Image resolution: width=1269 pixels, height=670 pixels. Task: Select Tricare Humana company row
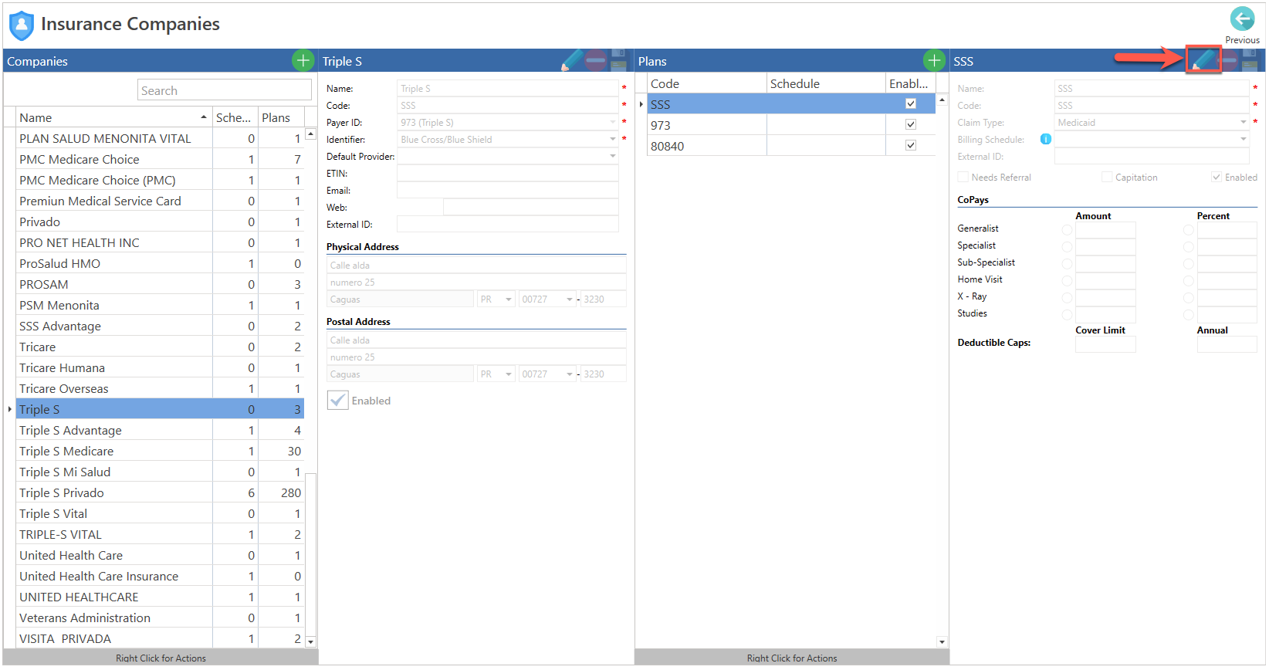[160, 367]
